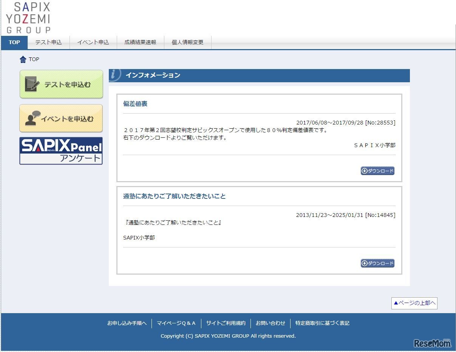Image resolution: width=456 pixels, height=352 pixels.
Task: Click the ページの上部へ back-to-top link
Action: coord(414,303)
